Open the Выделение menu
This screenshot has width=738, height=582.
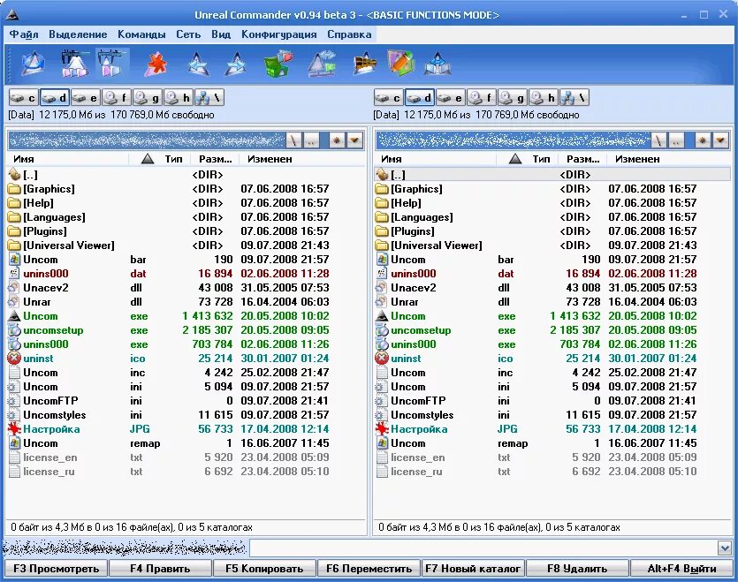(x=78, y=34)
